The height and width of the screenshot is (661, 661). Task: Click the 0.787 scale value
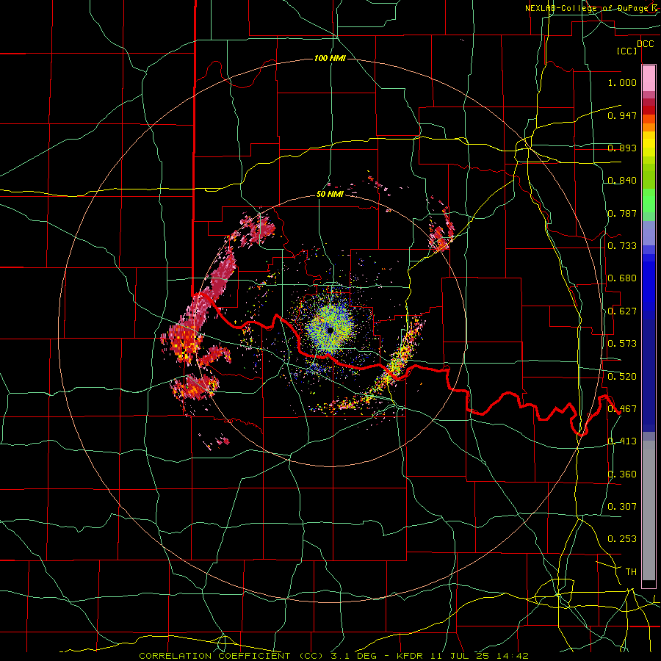coord(622,213)
